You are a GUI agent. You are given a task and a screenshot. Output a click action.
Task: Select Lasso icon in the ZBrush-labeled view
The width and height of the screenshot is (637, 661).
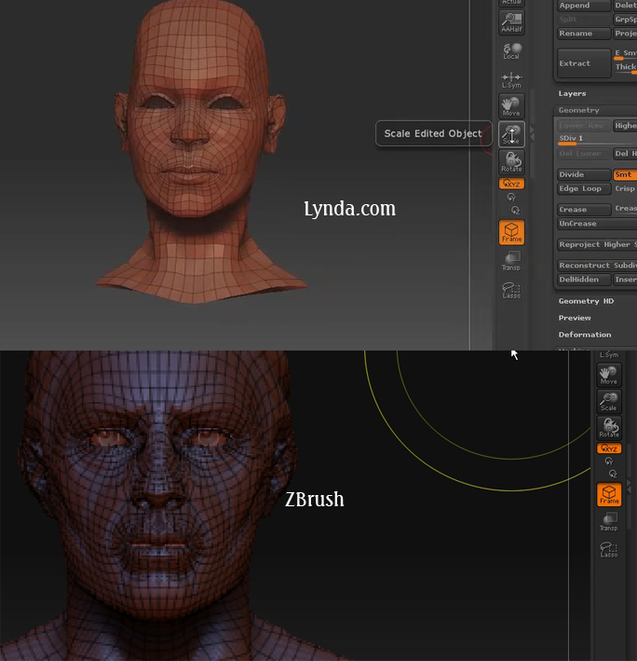(x=608, y=549)
